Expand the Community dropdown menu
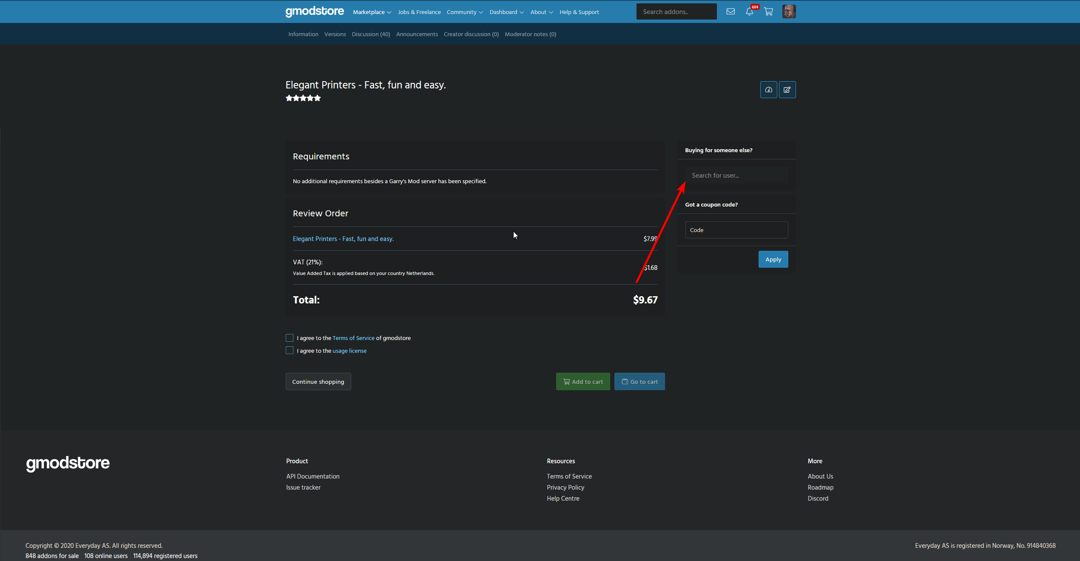 465,12
